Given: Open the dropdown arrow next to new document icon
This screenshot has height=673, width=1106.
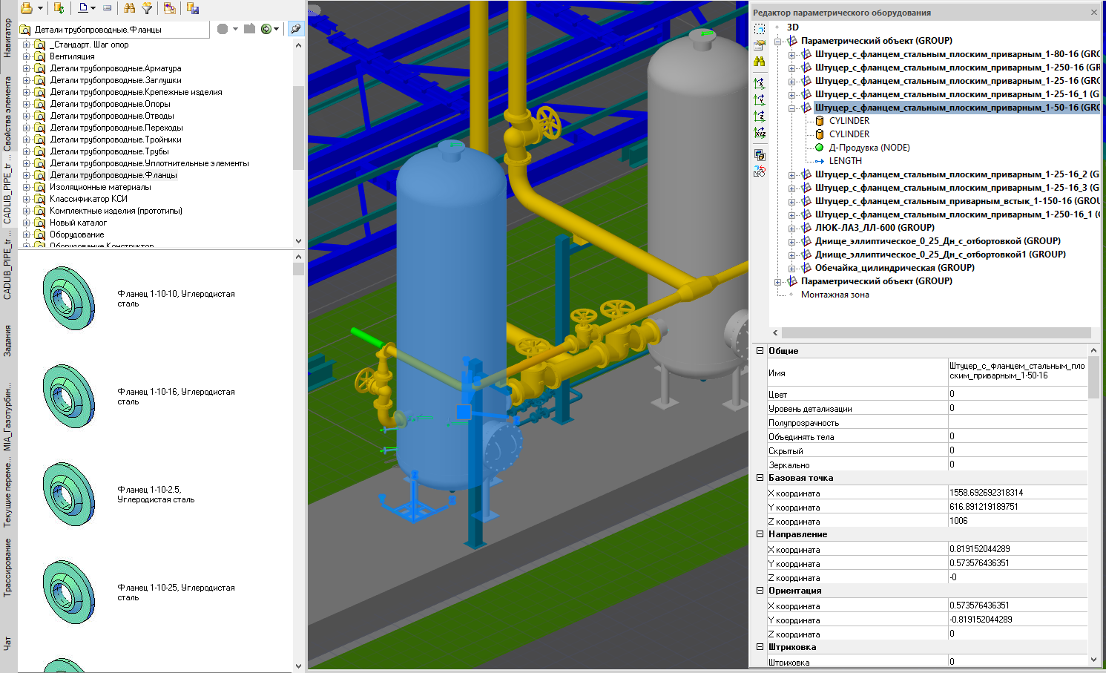Looking at the screenshot, I should click(x=93, y=8).
